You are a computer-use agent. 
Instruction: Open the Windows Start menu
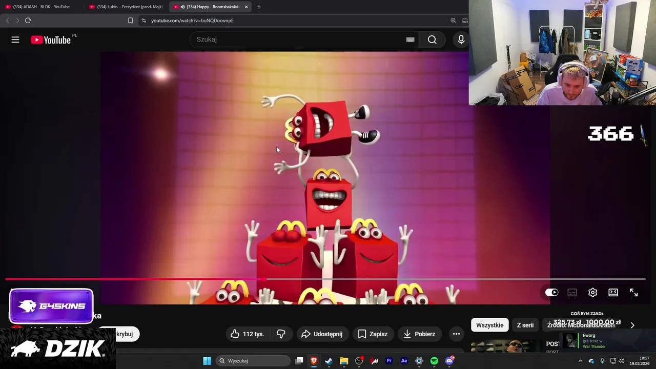point(207,361)
